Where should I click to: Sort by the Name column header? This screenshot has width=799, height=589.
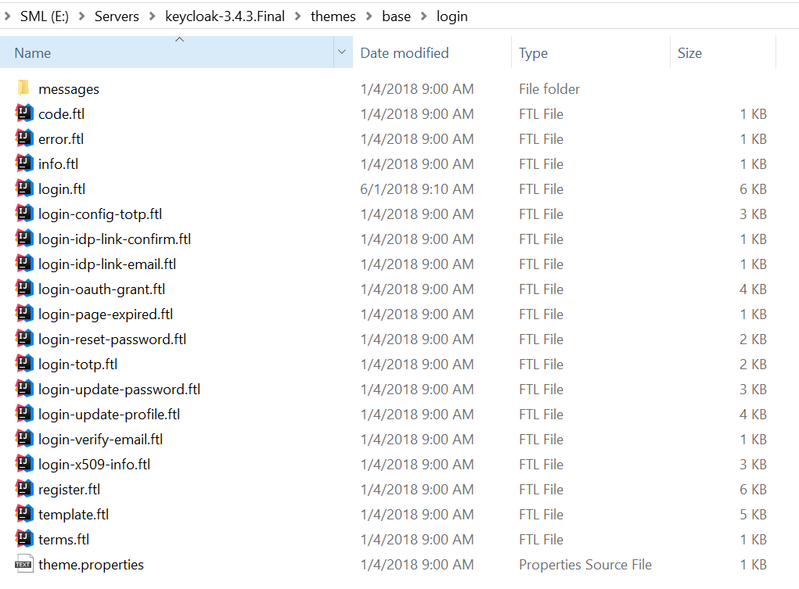(x=167, y=52)
